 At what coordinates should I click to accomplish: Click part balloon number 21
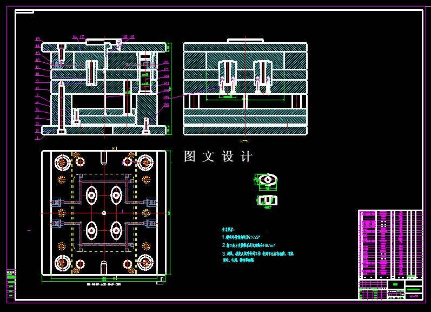point(167,69)
